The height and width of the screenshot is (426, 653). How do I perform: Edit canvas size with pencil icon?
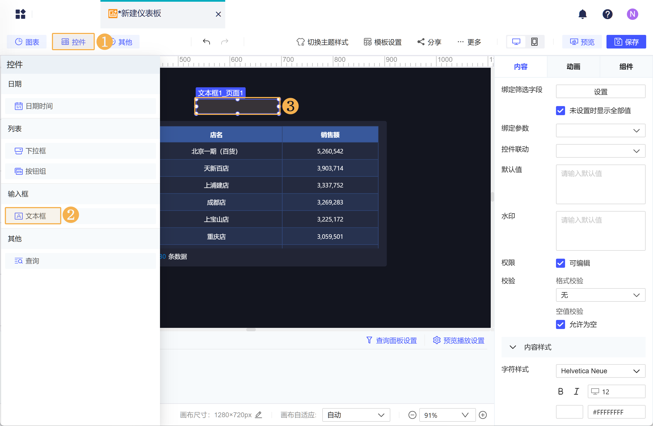(258, 415)
